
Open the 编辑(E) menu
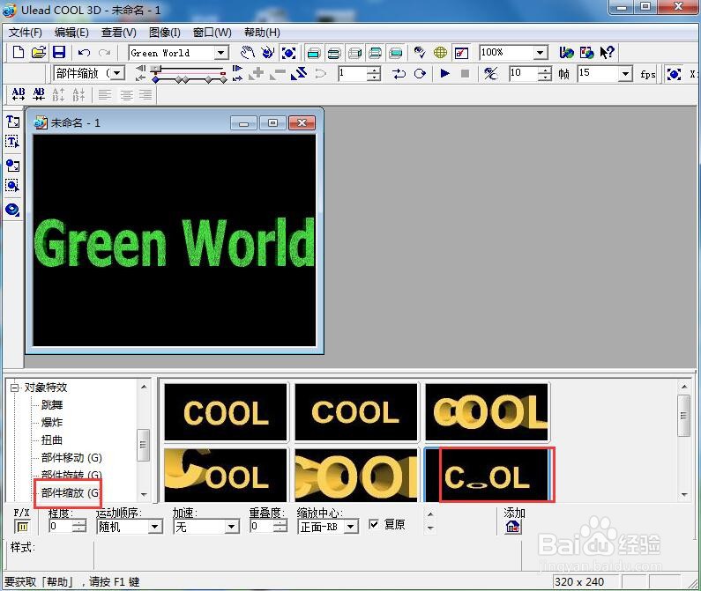(71, 33)
